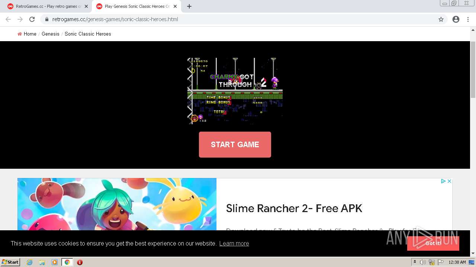
Task: Open the Action Center flag icon
Action: 441,262
